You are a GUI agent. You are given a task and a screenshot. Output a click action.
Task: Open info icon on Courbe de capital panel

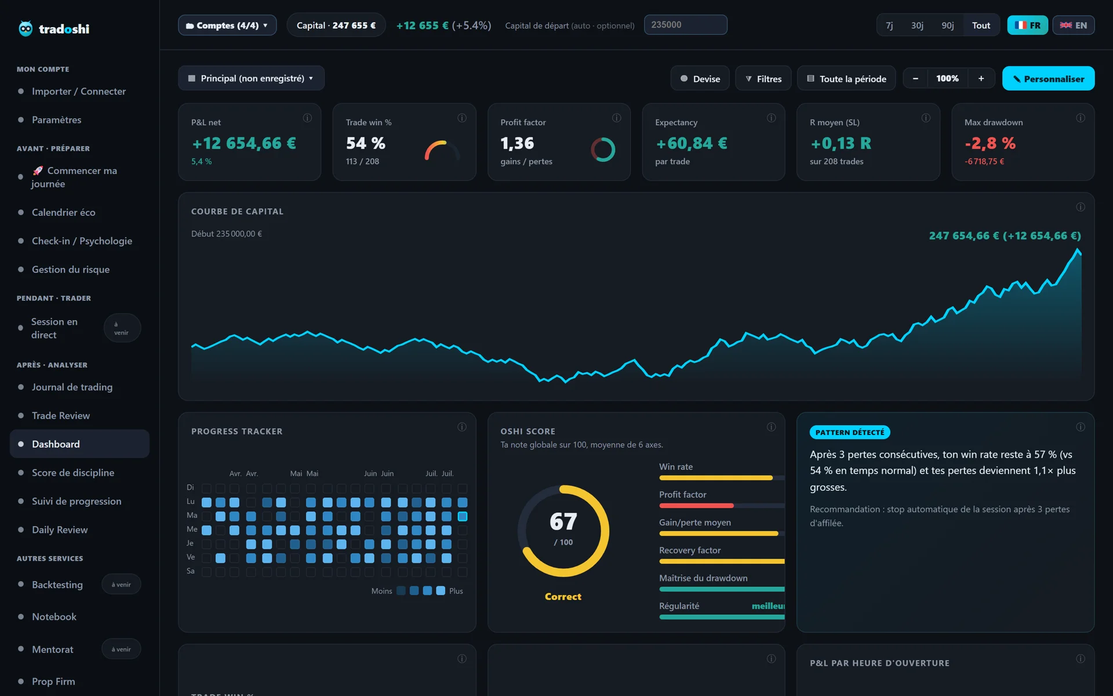coord(1081,207)
